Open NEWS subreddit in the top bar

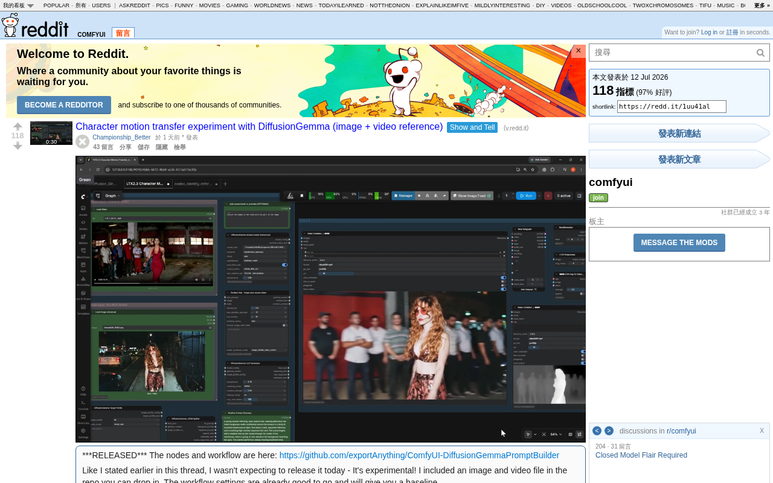[304, 5]
